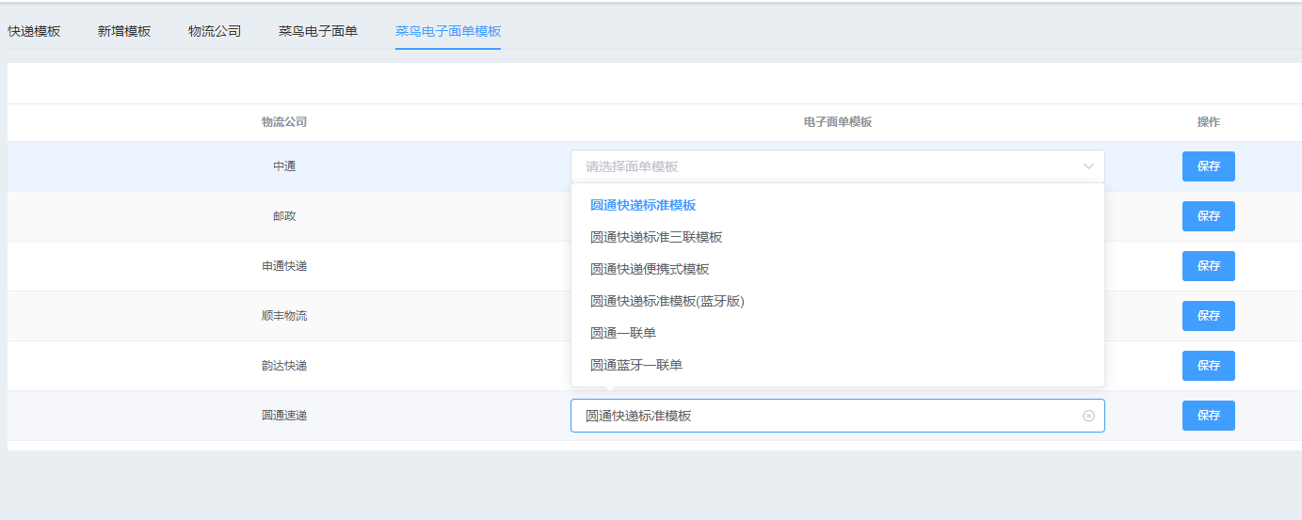Save the 韵达快递 row
This screenshot has width=1302, height=520.
1208,366
